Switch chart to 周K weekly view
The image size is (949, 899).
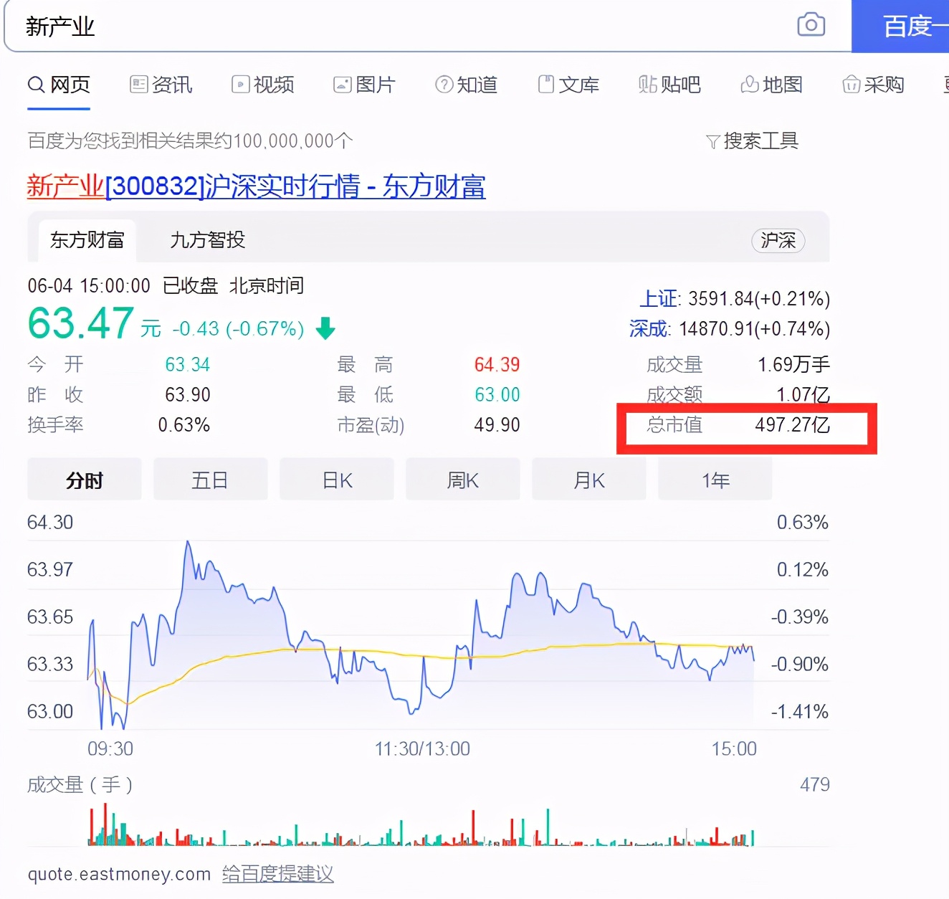click(462, 479)
